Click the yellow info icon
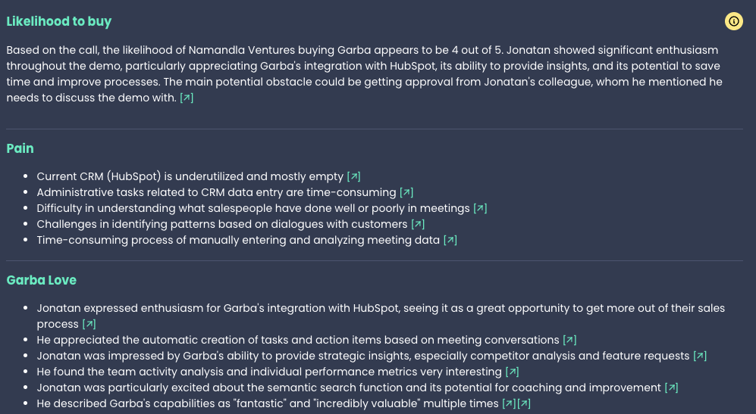This screenshot has width=756, height=414. (x=733, y=21)
